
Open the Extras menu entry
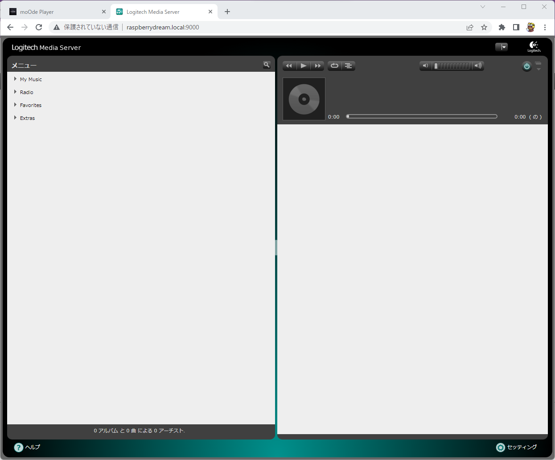click(x=27, y=118)
